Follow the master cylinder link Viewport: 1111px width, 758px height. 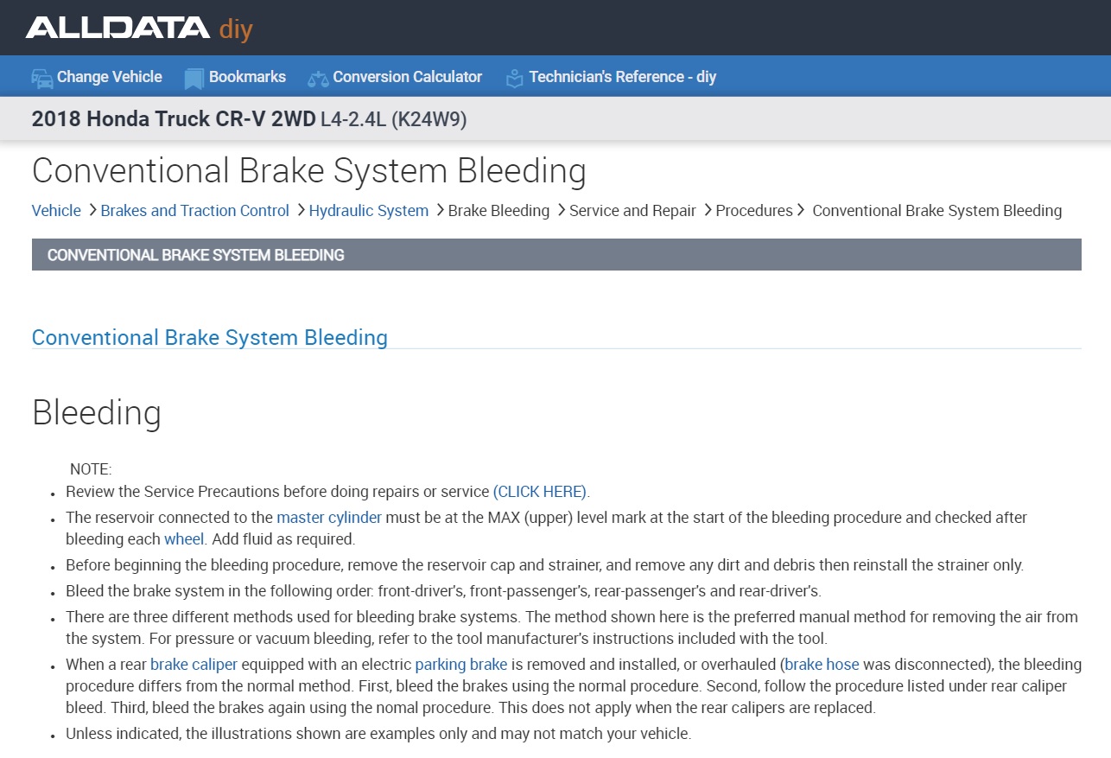328,518
